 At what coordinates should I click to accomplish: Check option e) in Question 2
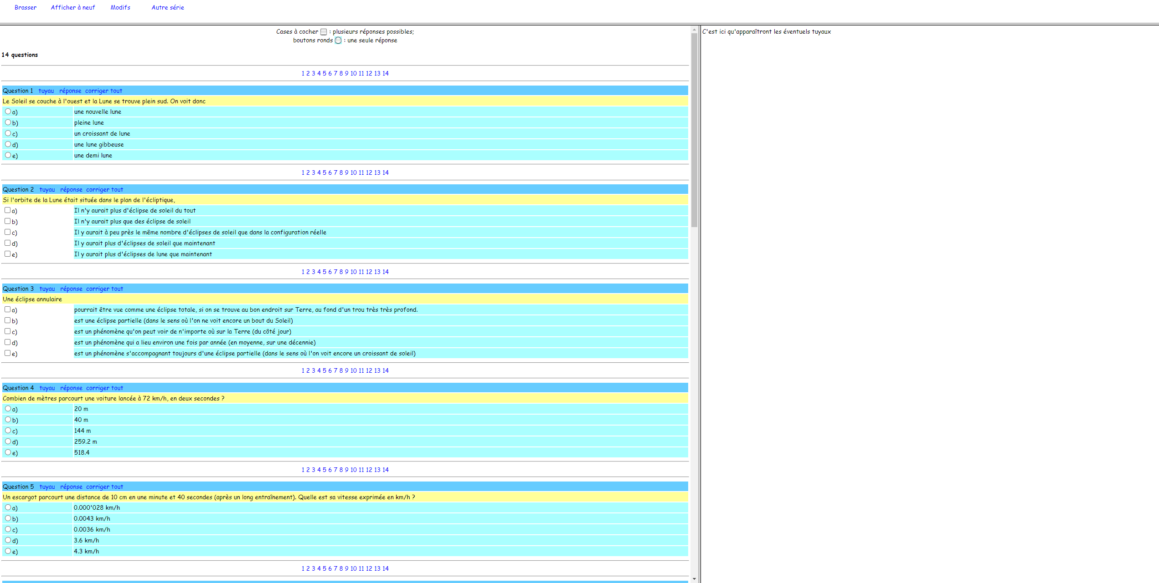tap(8, 254)
